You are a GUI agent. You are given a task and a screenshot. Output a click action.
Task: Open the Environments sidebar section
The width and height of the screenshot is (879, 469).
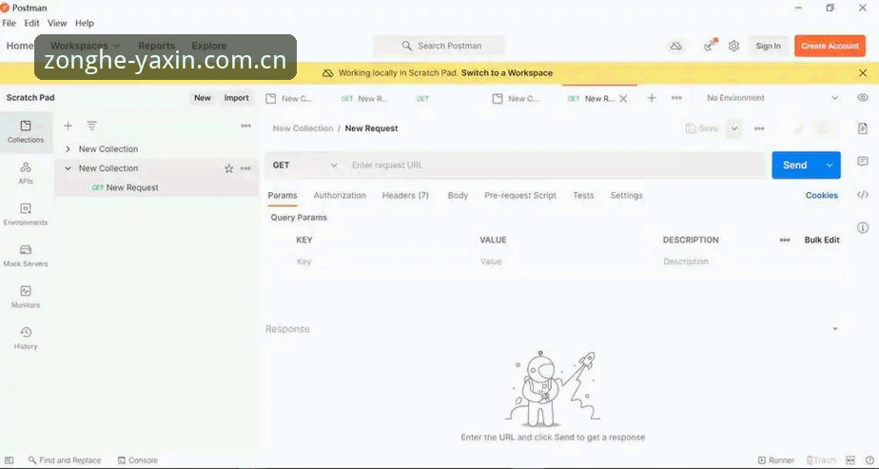[26, 215]
